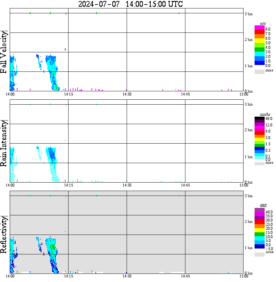
Task: Click the cyan 2.0 swatch in m/s legend
Action: (x=259, y=54)
